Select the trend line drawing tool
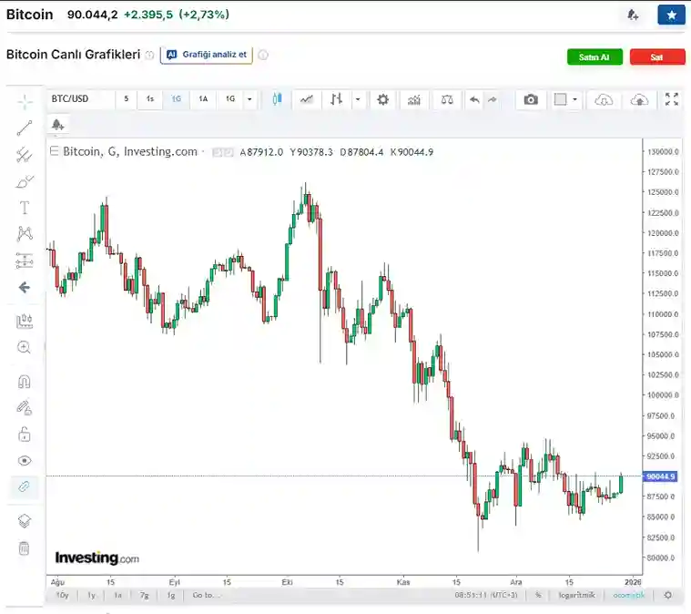691x614 pixels. coord(25,128)
